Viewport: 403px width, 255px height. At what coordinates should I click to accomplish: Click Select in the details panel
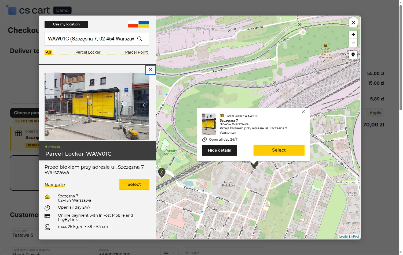click(134, 185)
